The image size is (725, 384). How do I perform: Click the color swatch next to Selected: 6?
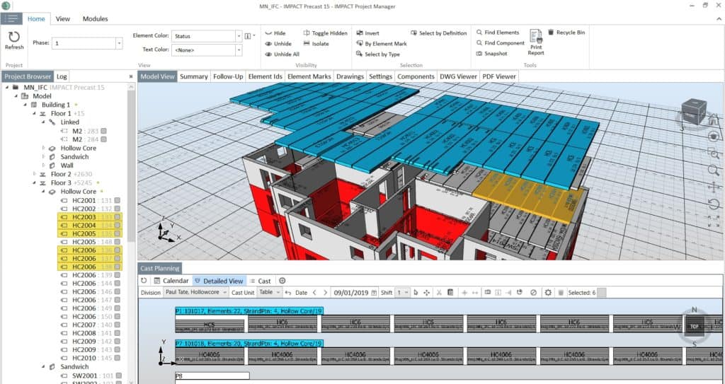(x=602, y=293)
